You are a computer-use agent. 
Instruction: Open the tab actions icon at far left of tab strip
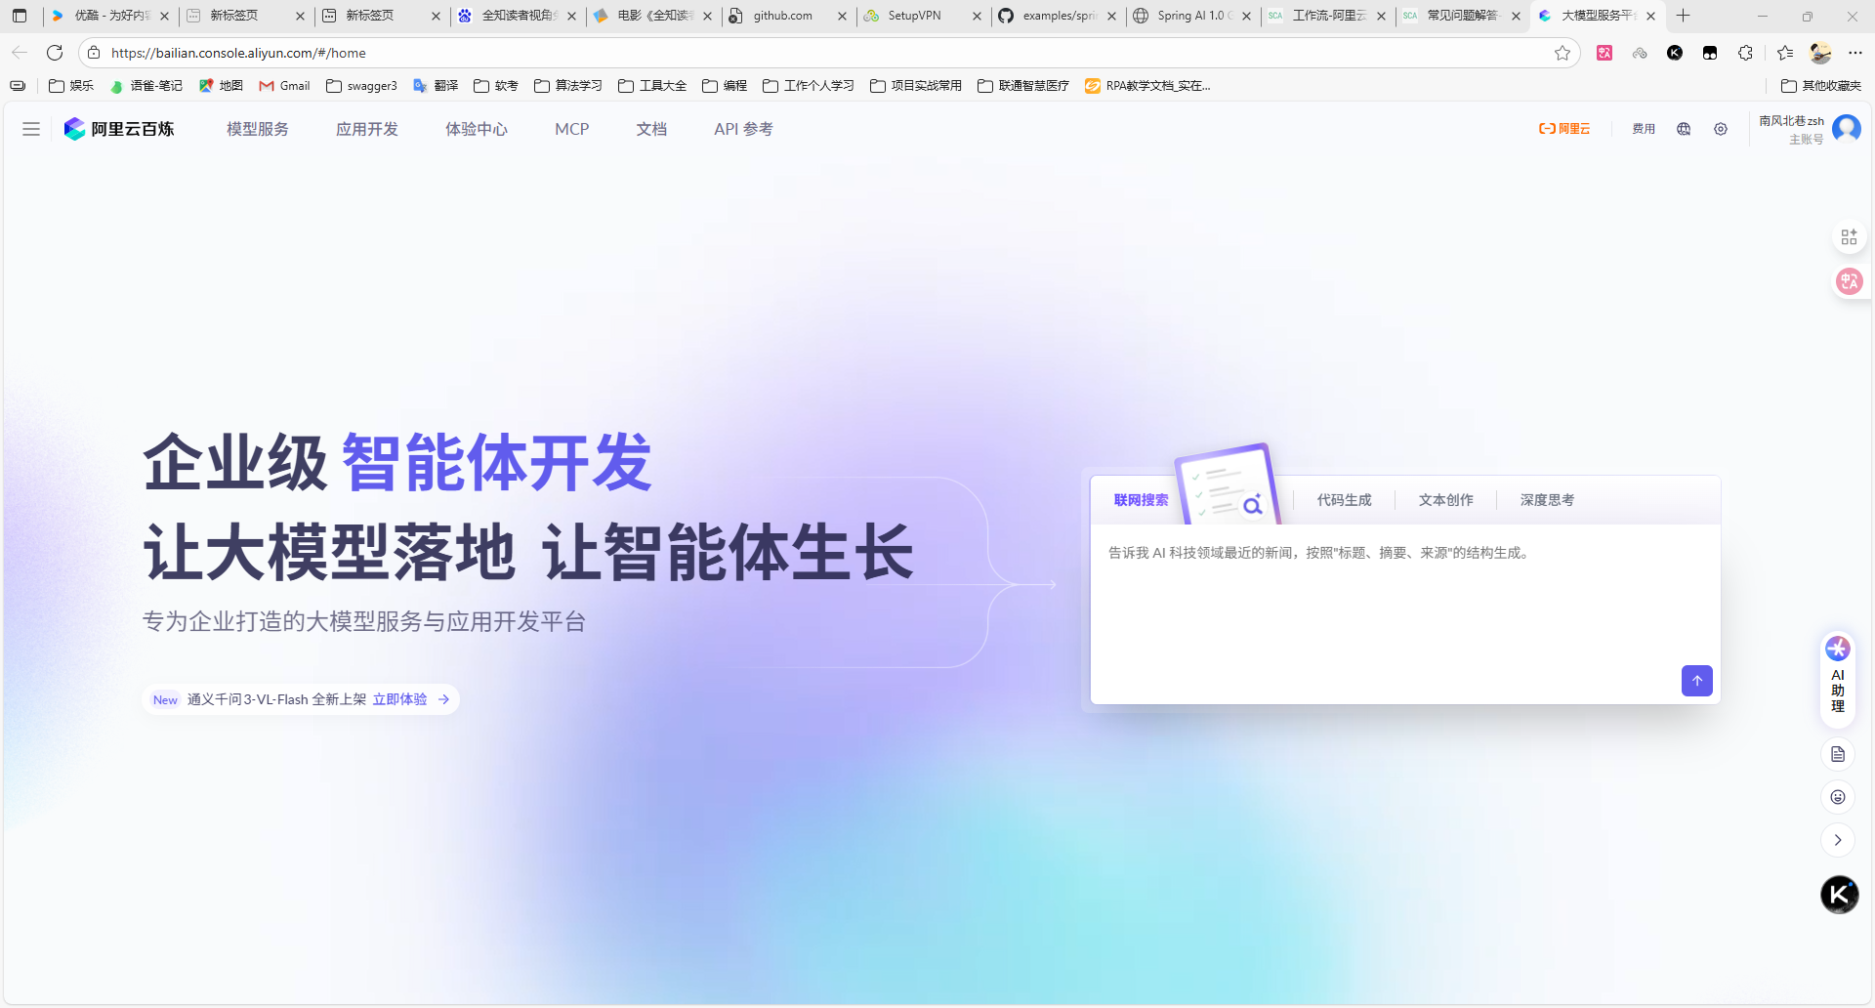pyautogui.click(x=20, y=16)
